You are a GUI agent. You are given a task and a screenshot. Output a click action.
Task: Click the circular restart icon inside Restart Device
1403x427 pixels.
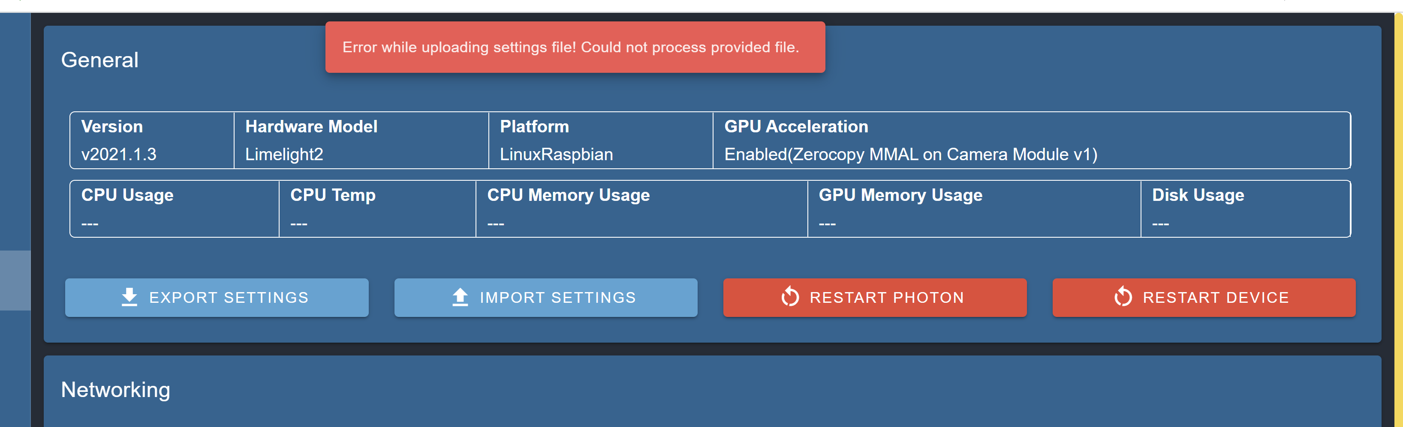coord(1122,297)
